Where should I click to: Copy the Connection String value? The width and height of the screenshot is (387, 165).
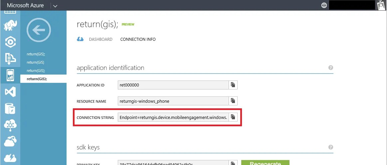233,117
